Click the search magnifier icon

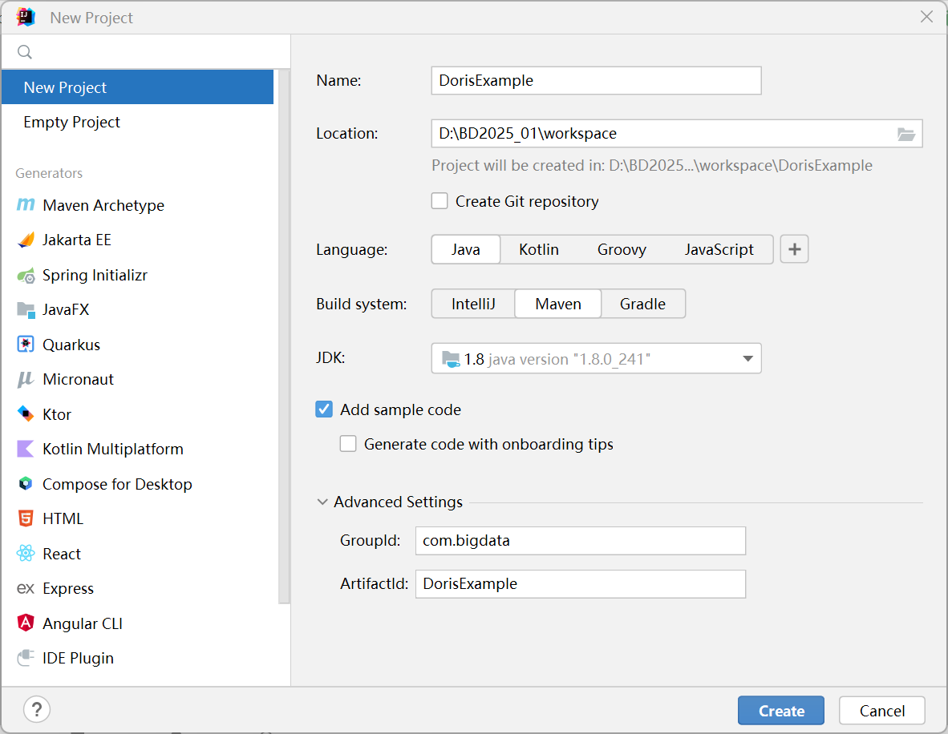[x=25, y=52]
